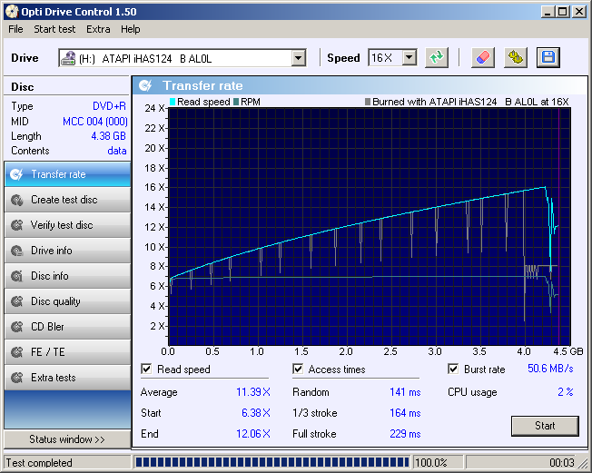Select the Transfer rate test tab
Image resolution: width=592 pixels, height=473 pixels.
(67, 174)
